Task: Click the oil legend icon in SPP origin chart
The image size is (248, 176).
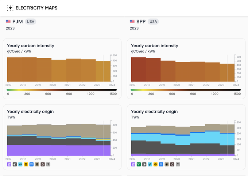Action: pos(172,164)
